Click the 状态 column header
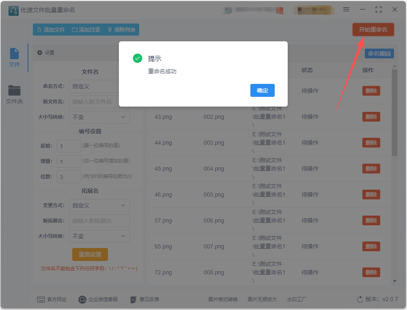Image resolution: width=407 pixels, height=310 pixels. pyautogui.click(x=307, y=70)
